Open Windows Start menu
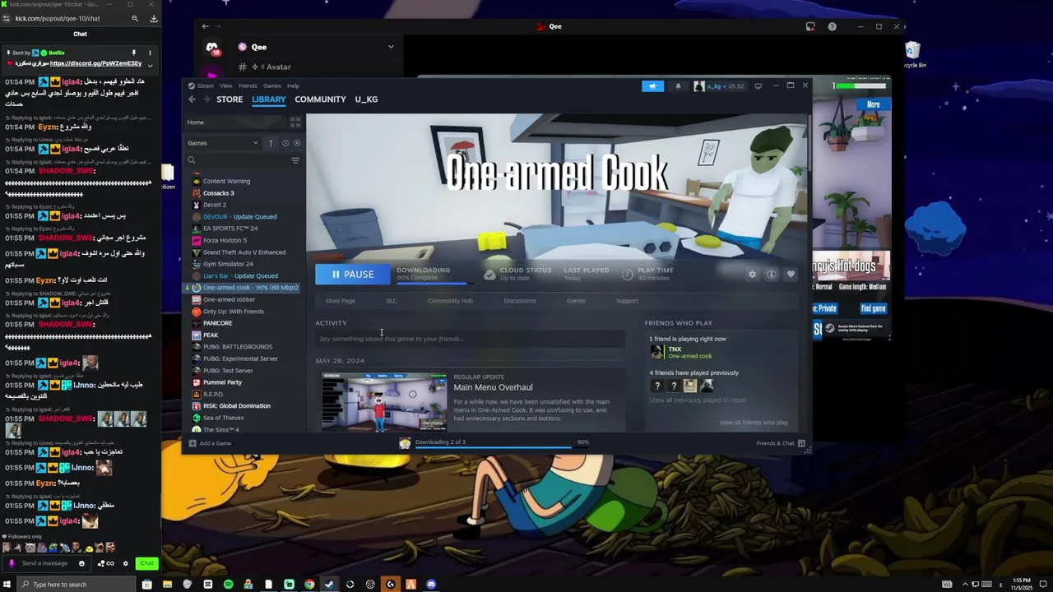Image resolution: width=1053 pixels, height=592 pixels. point(7,585)
